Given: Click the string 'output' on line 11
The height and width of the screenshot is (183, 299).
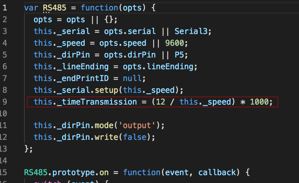Looking at the screenshot, I should pyautogui.click(x=137, y=125).
